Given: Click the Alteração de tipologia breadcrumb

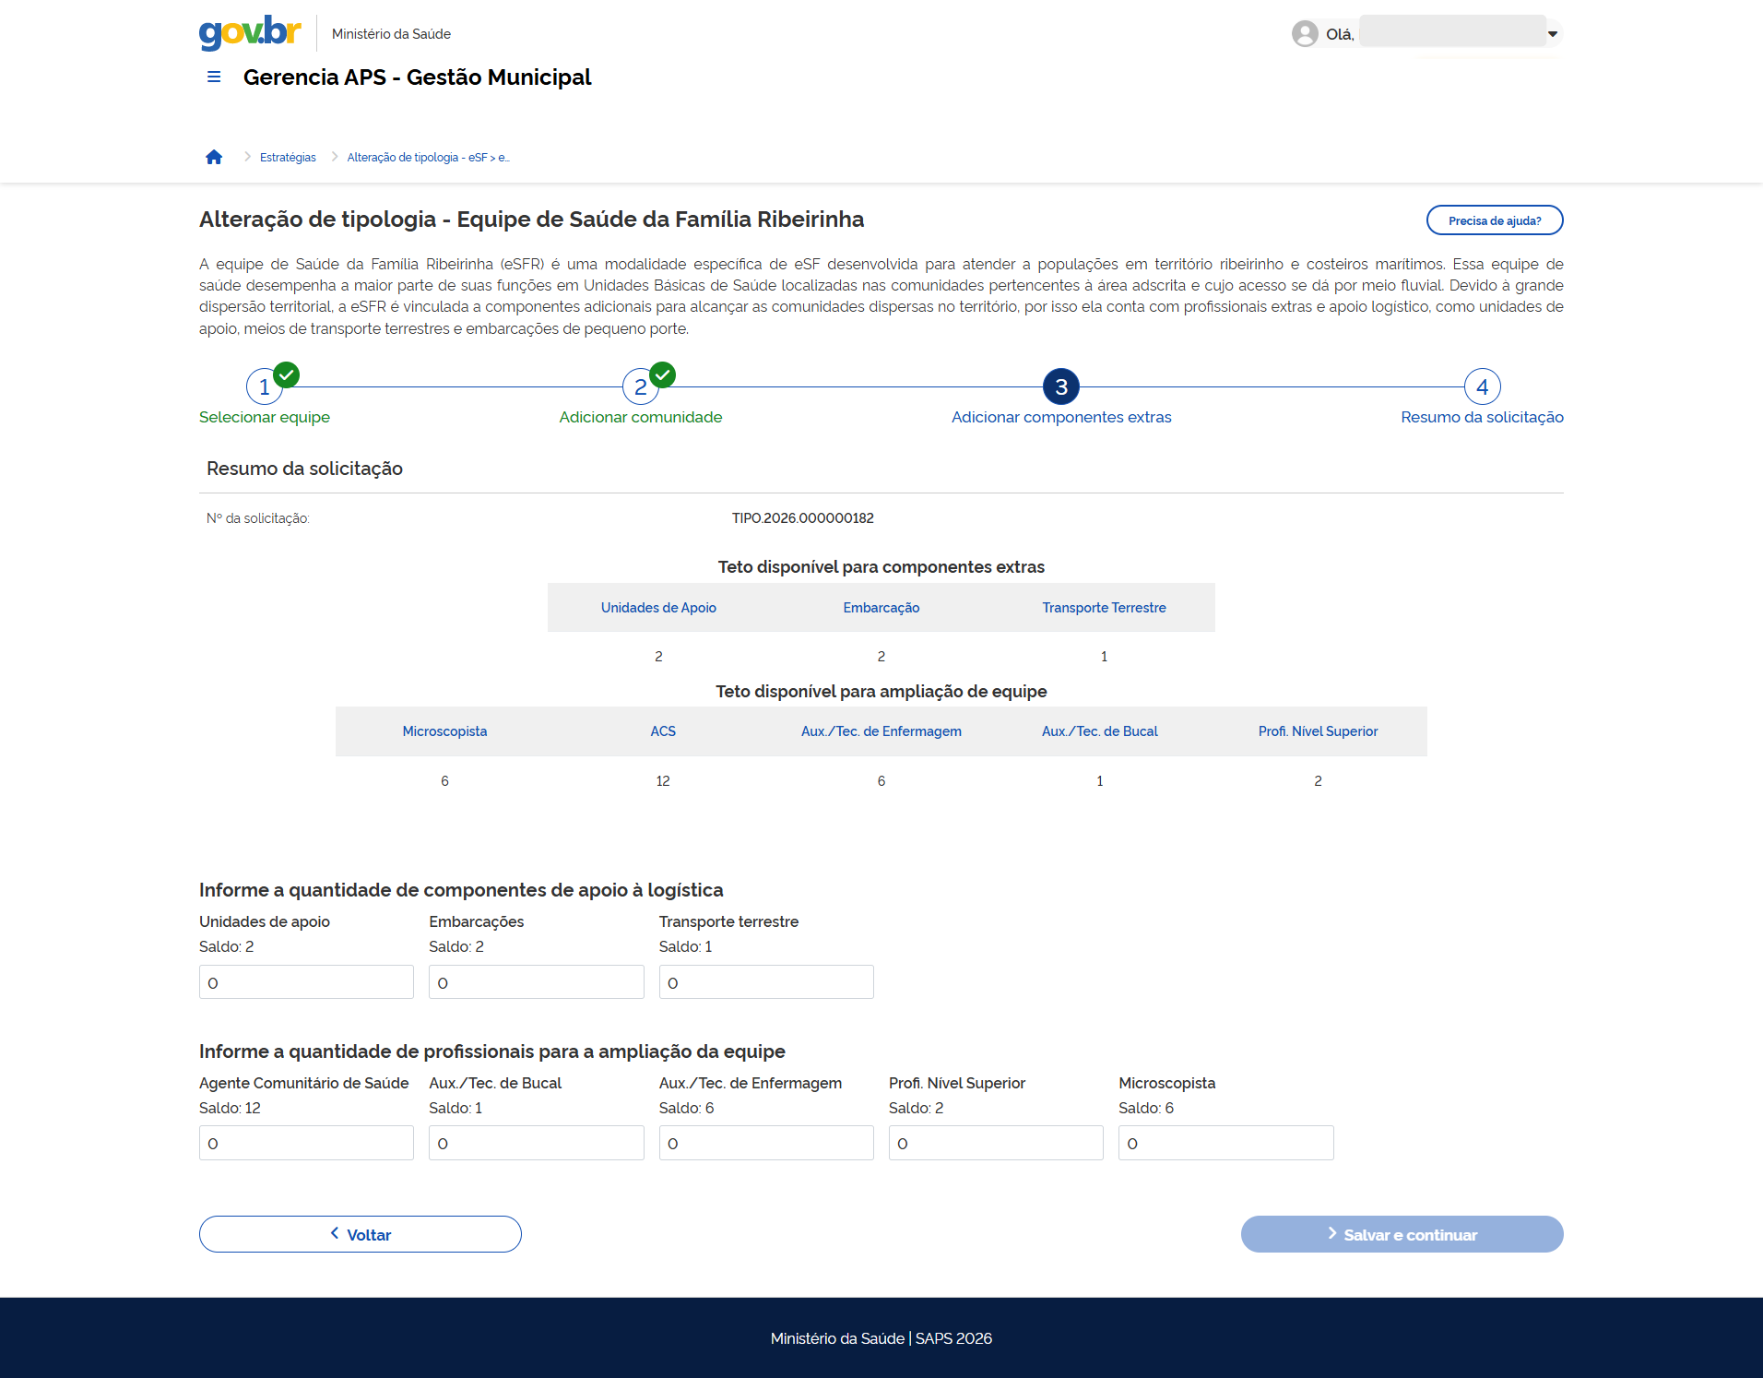Looking at the screenshot, I should [428, 158].
